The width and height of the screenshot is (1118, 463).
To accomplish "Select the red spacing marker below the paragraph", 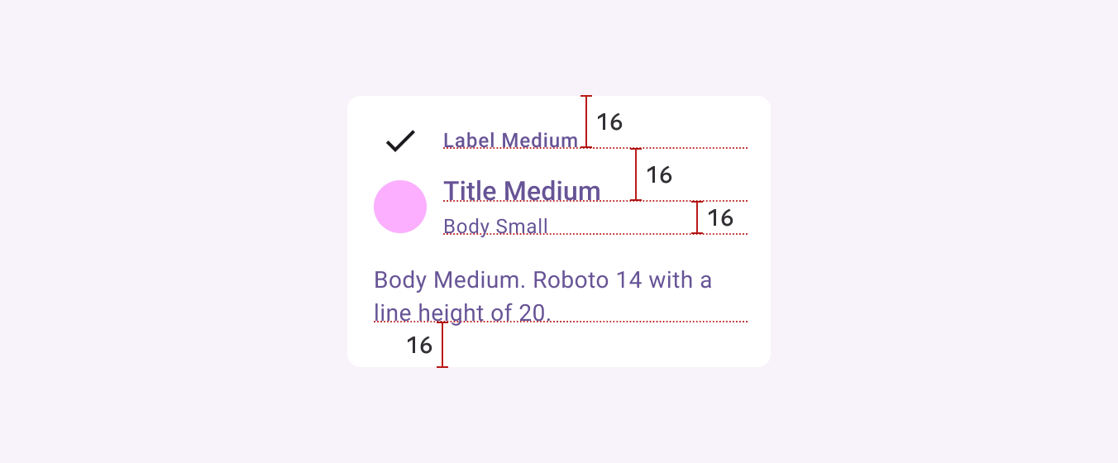I will point(442,345).
